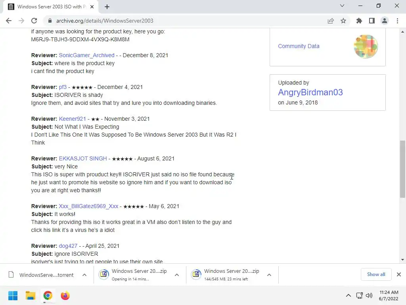
Task: Open the Community Data collection link
Action: (299, 46)
